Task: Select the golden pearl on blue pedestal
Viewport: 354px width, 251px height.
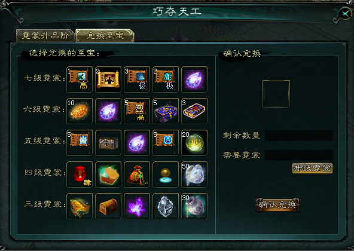Action: point(166,175)
